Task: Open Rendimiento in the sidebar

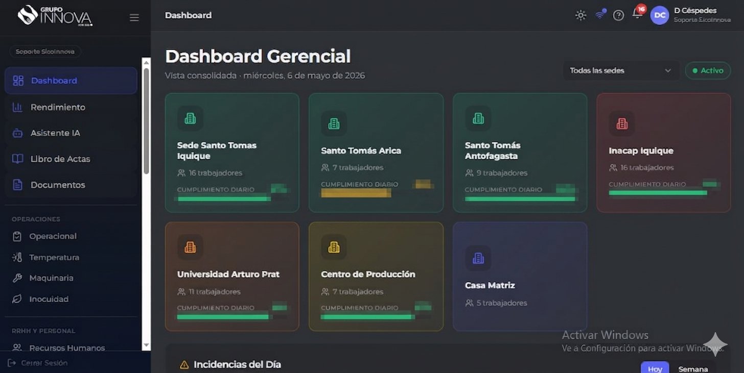Action: click(x=71, y=107)
